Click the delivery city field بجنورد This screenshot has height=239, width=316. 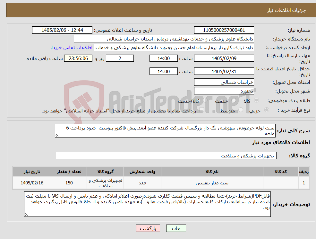point(224,91)
